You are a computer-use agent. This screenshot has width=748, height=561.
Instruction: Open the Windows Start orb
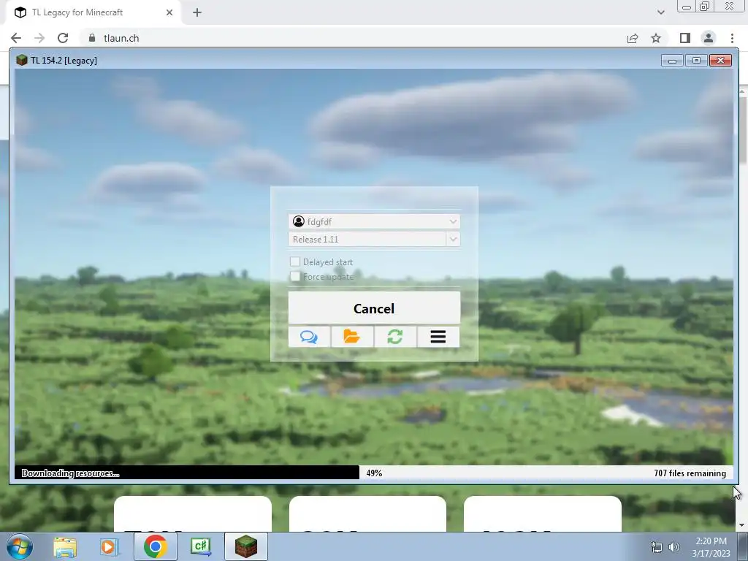tap(20, 546)
